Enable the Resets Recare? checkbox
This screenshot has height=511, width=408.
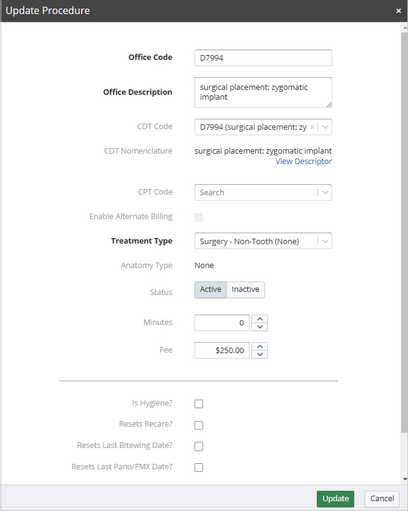(x=199, y=425)
